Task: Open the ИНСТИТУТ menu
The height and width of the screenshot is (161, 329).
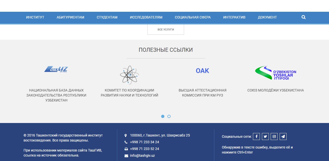Action: click(35, 17)
